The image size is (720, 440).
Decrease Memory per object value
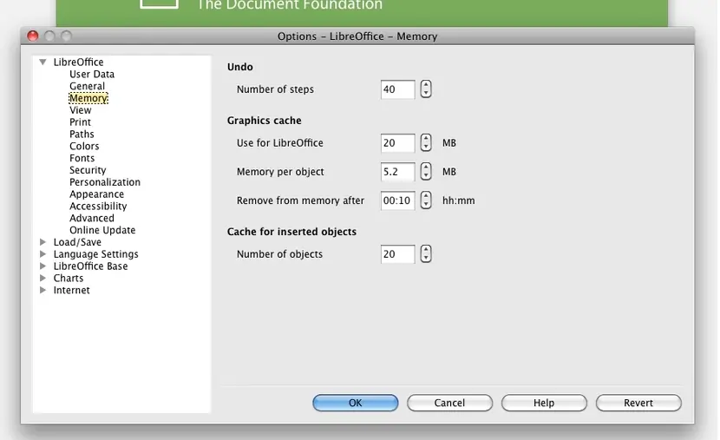tap(426, 176)
